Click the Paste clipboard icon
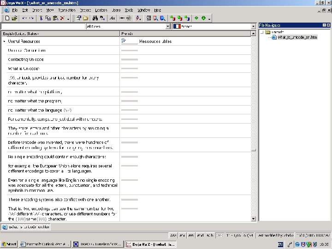332x249 pixels. (x=55, y=18)
